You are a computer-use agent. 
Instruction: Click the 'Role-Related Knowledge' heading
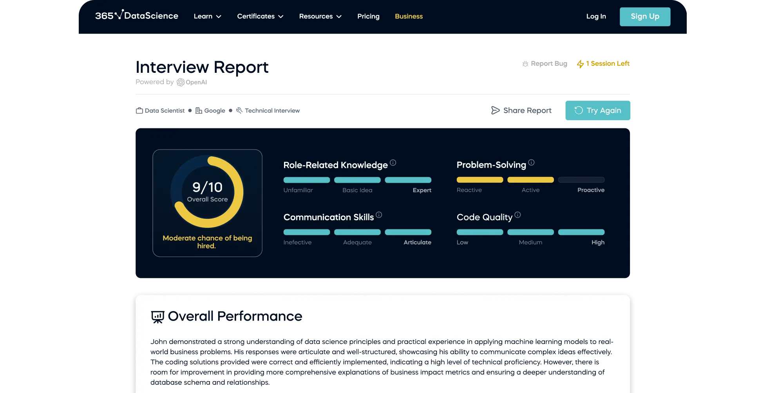(335, 165)
